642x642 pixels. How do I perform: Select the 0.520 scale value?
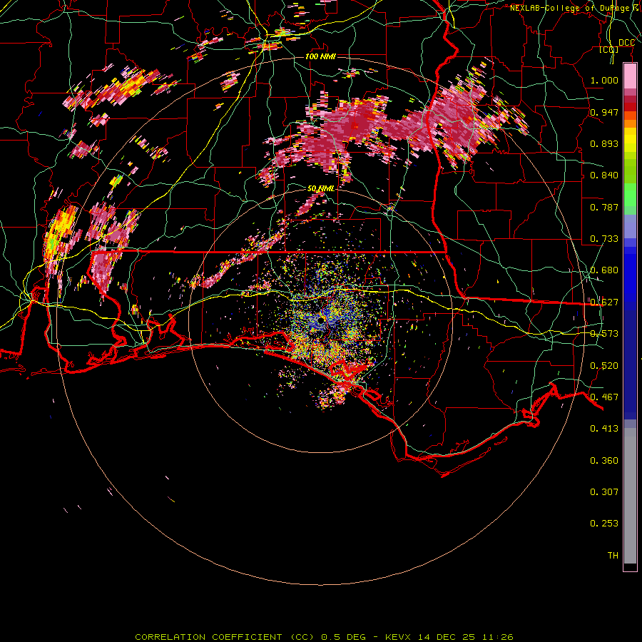click(x=604, y=366)
